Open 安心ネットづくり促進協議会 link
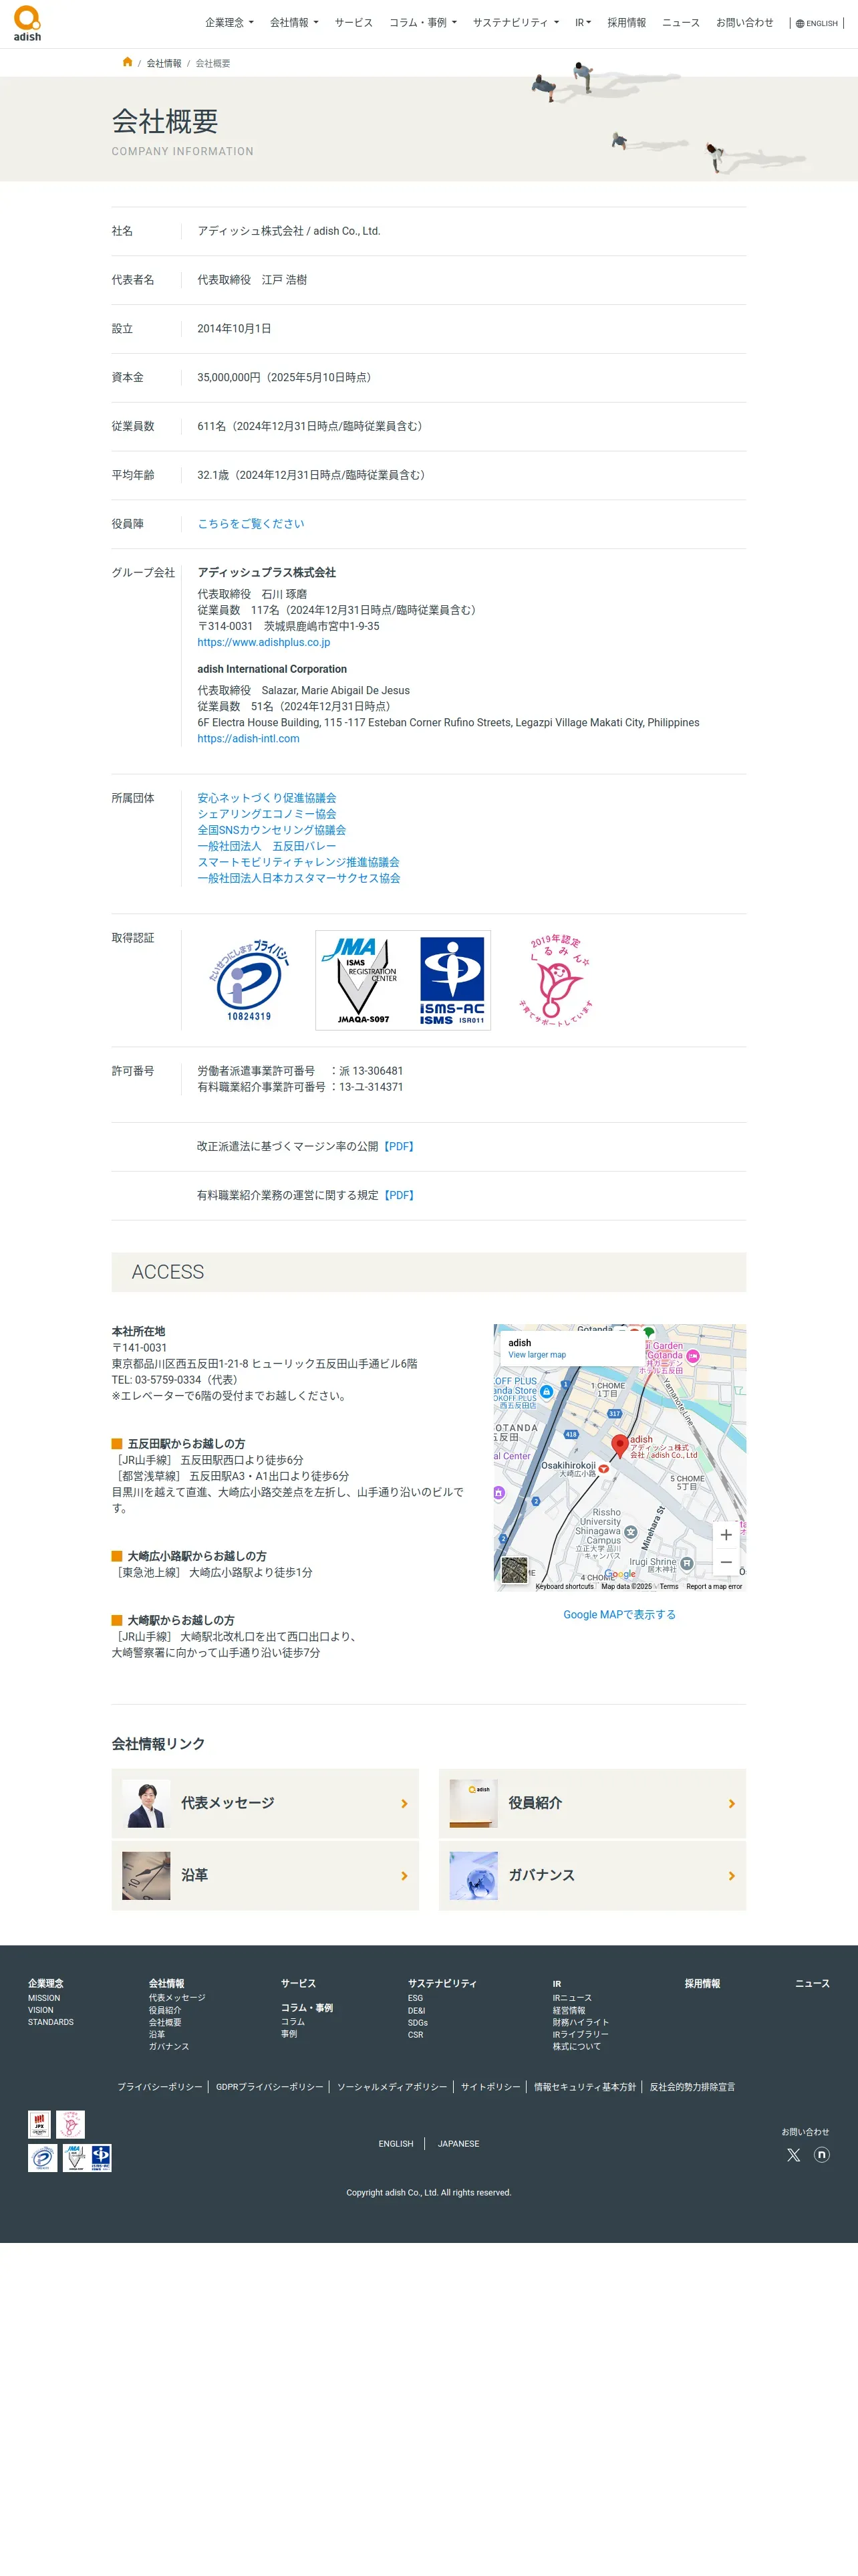Image resolution: width=858 pixels, height=2576 pixels. [267, 798]
